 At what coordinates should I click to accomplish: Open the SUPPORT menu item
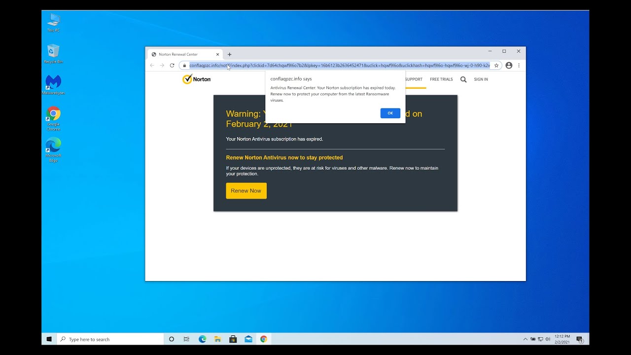414,79
